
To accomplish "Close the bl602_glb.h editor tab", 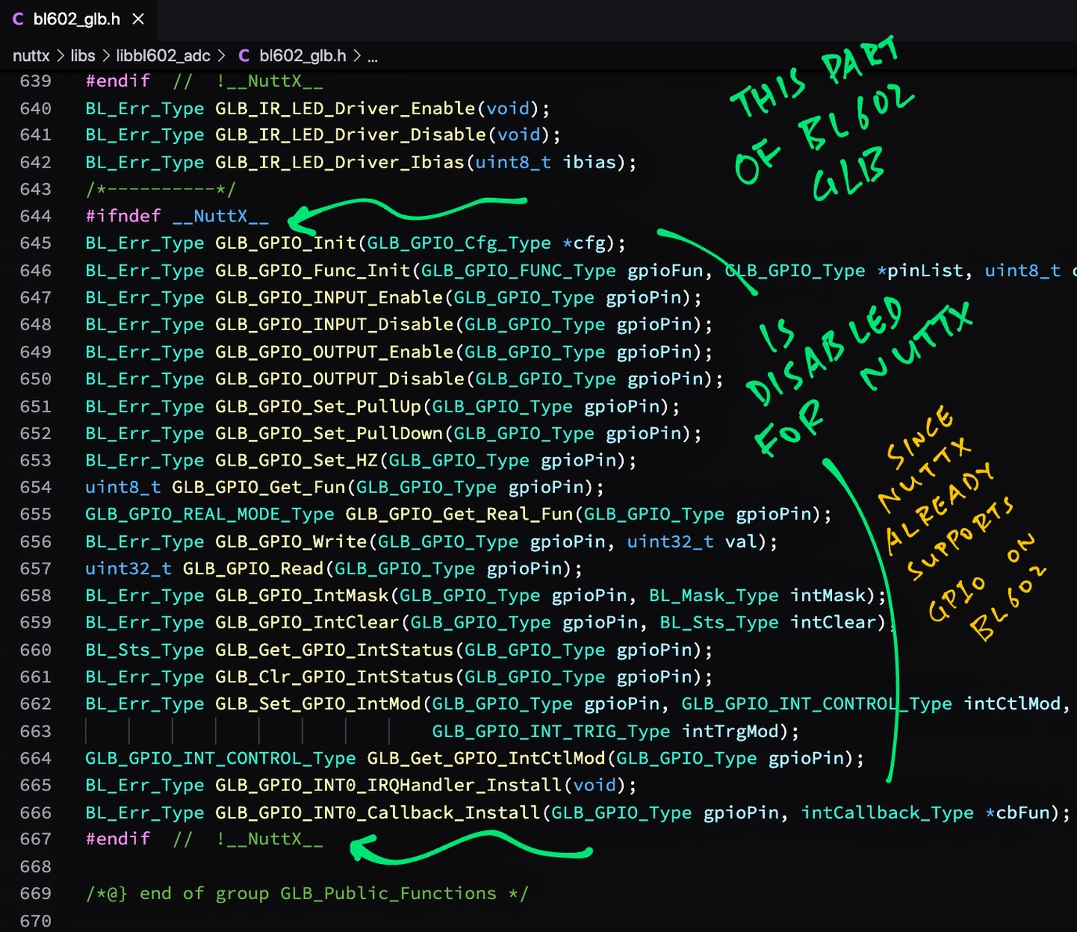I will [139, 19].
